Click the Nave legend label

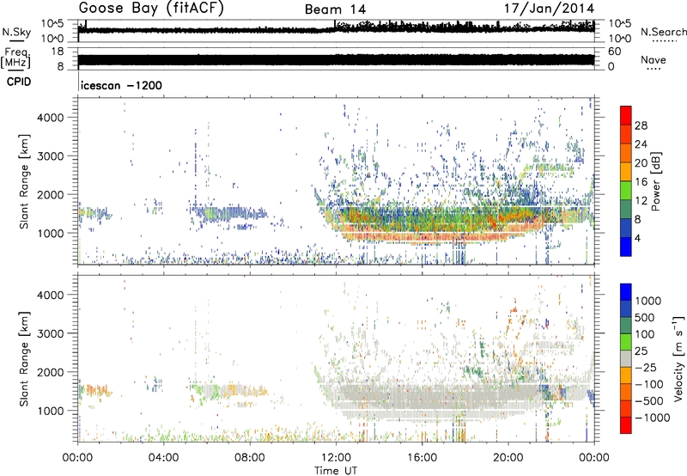[654, 60]
